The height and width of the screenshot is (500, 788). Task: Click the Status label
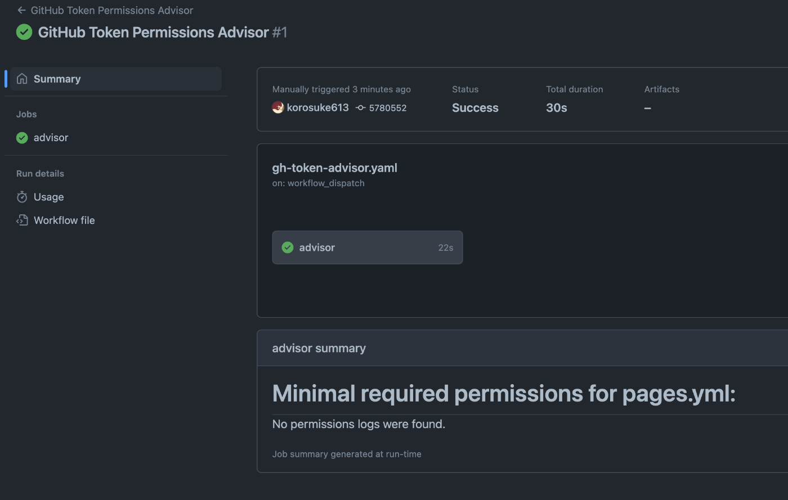tap(465, 89)
